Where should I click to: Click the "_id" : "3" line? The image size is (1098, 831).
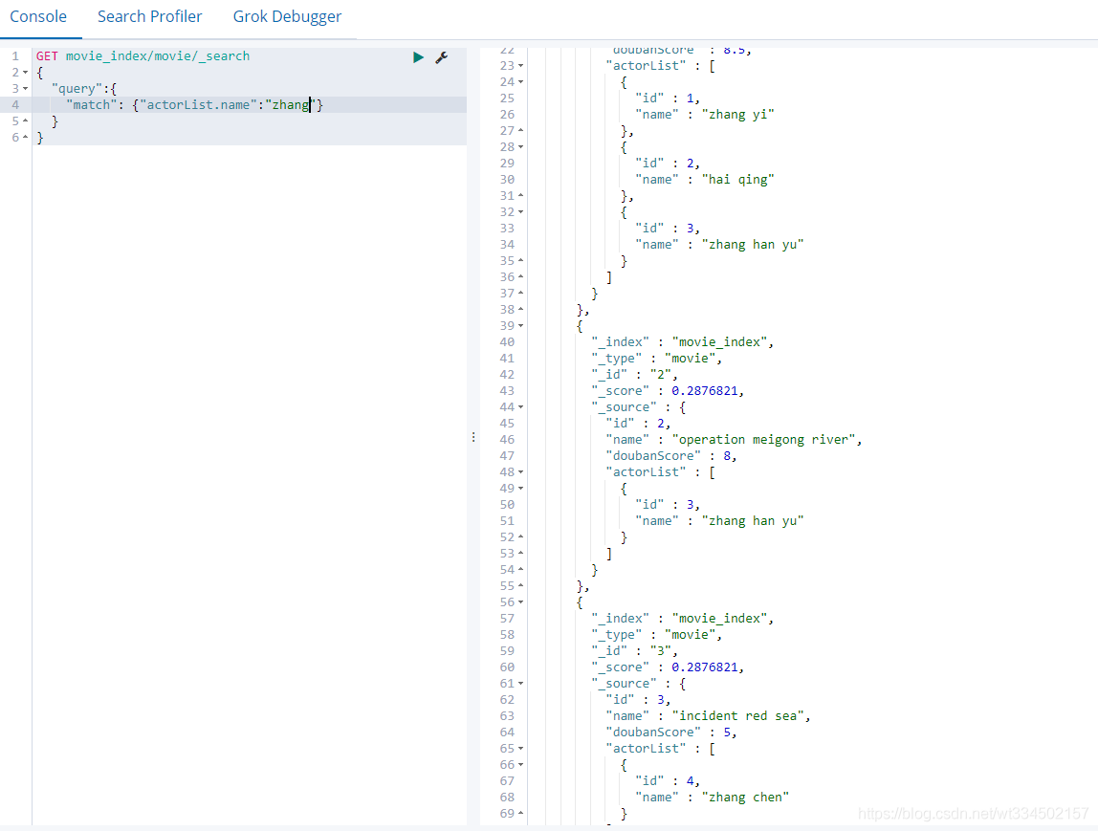634,651
